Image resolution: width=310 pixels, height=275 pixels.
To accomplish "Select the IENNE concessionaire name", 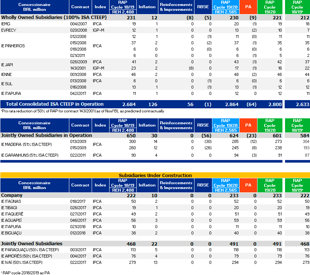I will click(x=7, y=74).
